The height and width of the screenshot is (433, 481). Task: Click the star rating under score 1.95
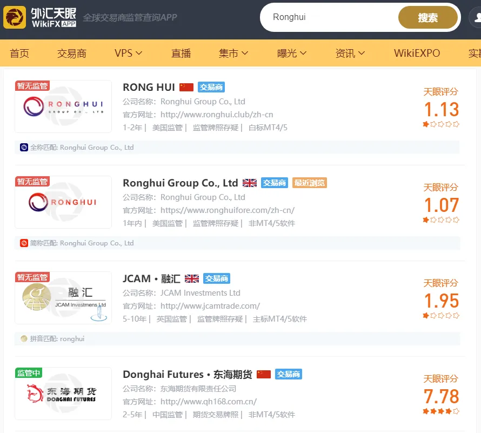pos(441,316)
